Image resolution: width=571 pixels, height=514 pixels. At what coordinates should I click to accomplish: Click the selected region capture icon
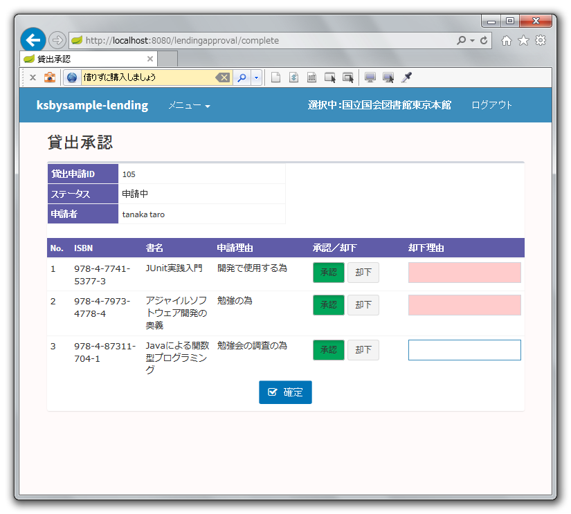[x=311, y=77]
